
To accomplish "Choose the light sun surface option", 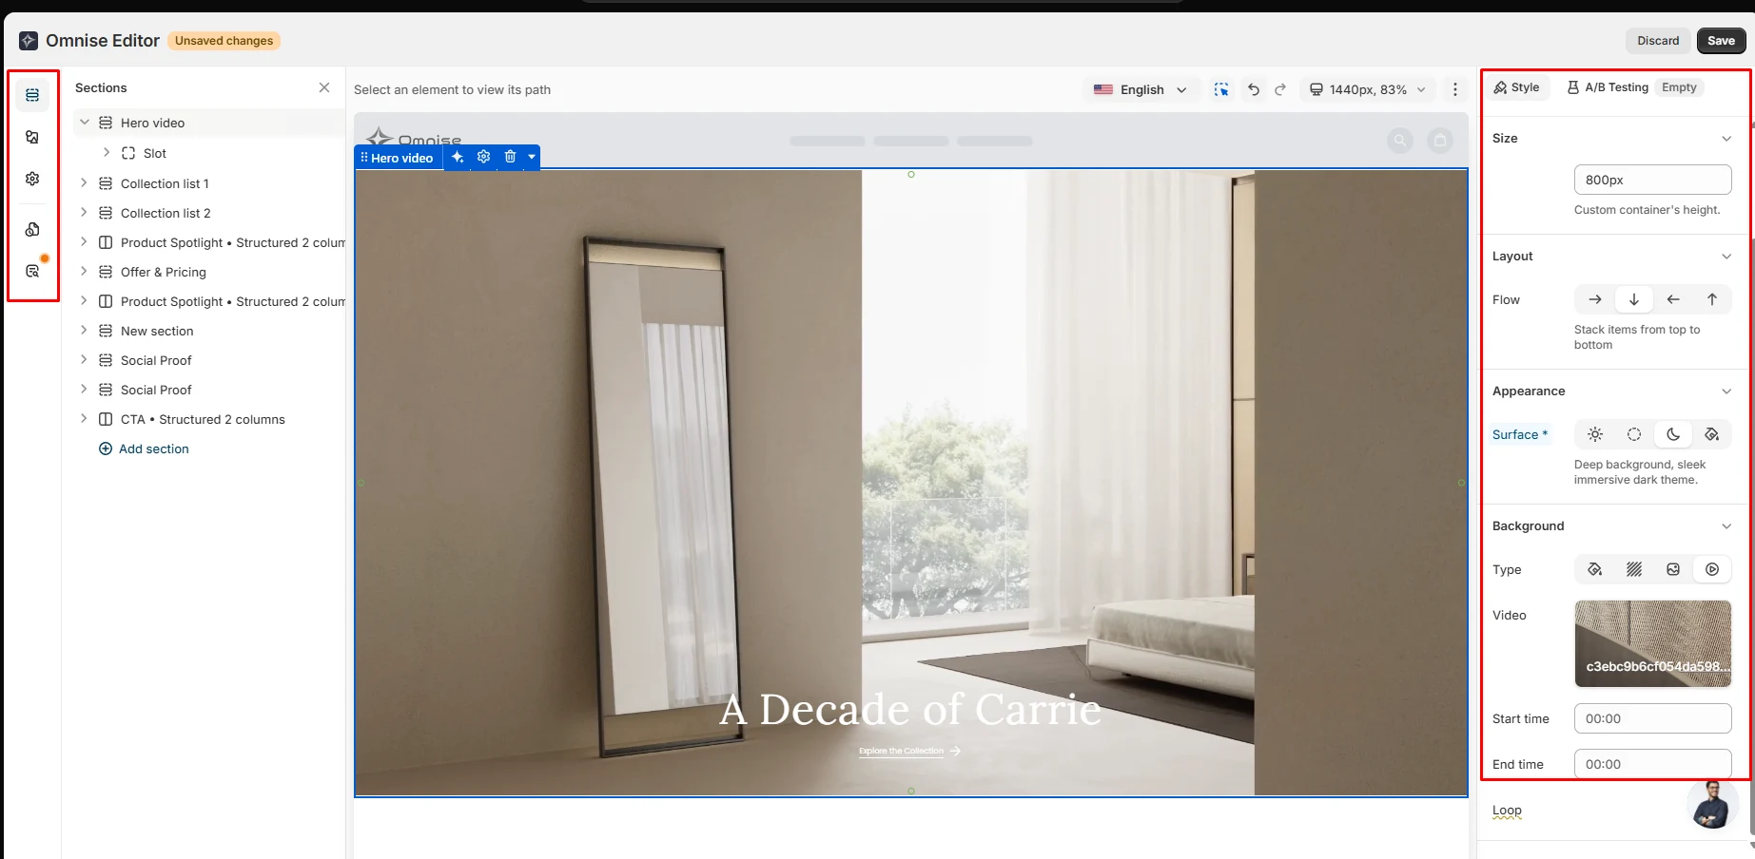I will (x=1595, y=434).
